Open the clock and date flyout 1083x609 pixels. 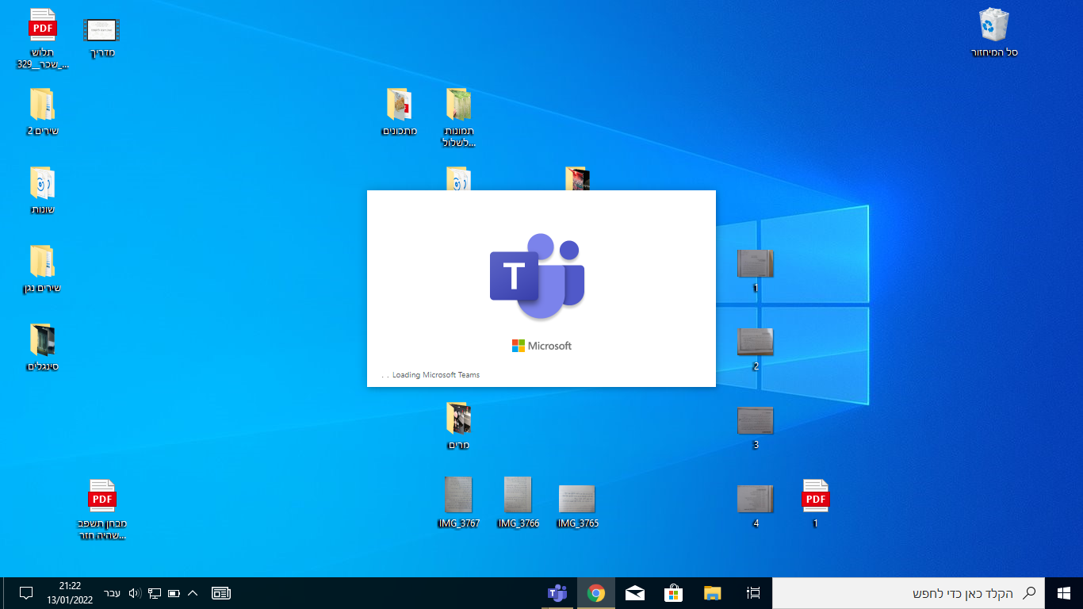click(x=70, y=593)
